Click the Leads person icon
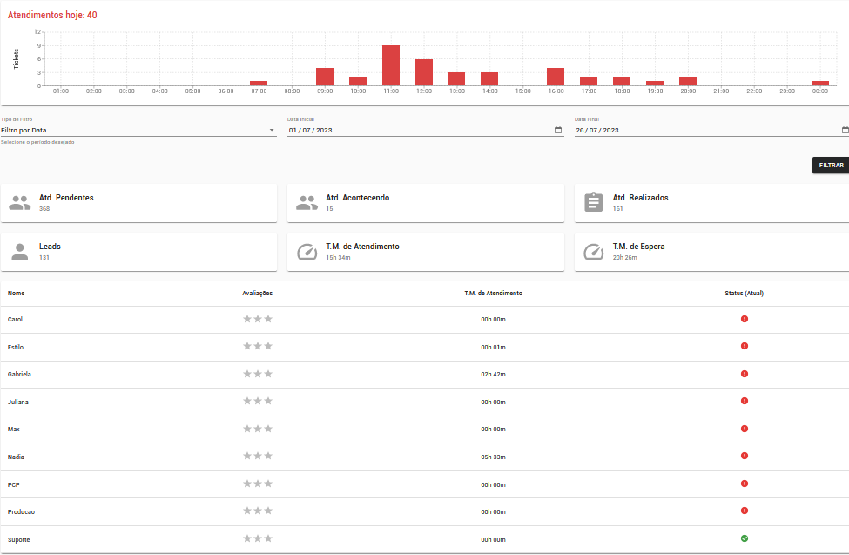Screen dimensions: 849x555 pyautogui.click(x=20, y=252)
